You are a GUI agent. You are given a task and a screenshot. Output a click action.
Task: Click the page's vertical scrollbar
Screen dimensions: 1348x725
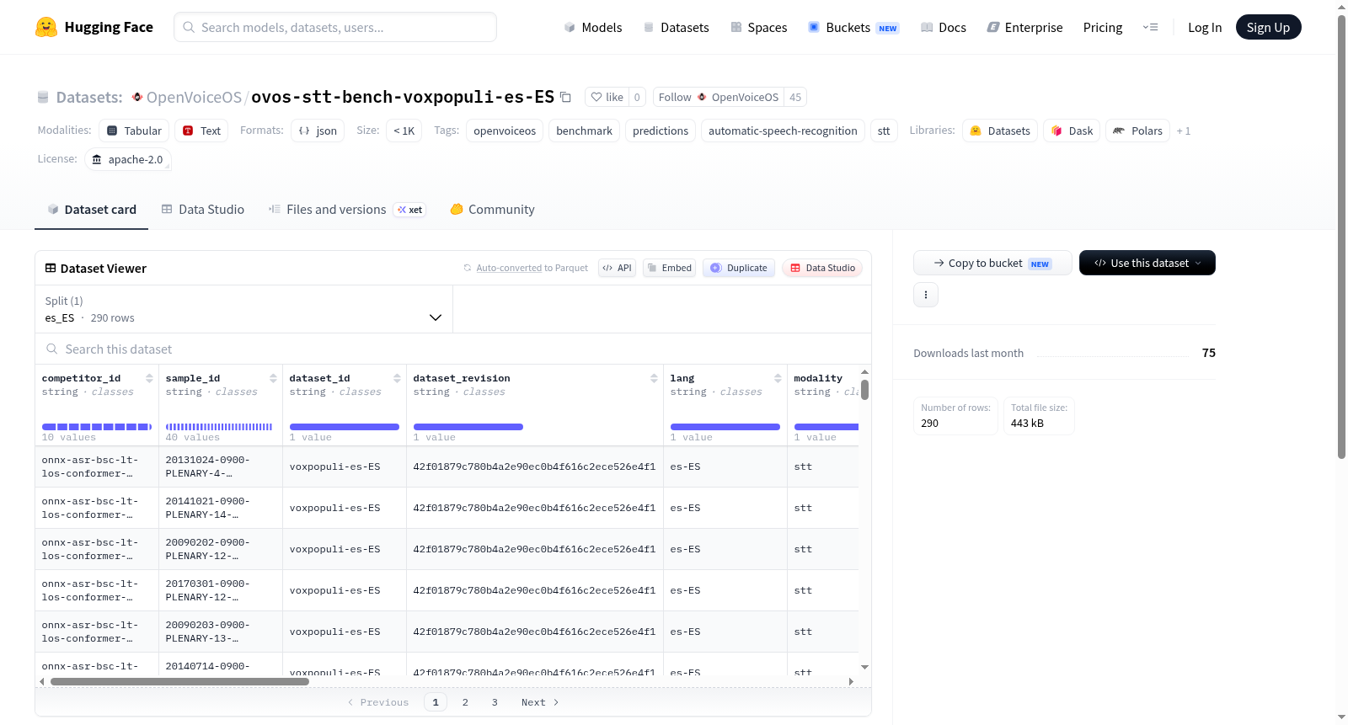[1341, 236]
